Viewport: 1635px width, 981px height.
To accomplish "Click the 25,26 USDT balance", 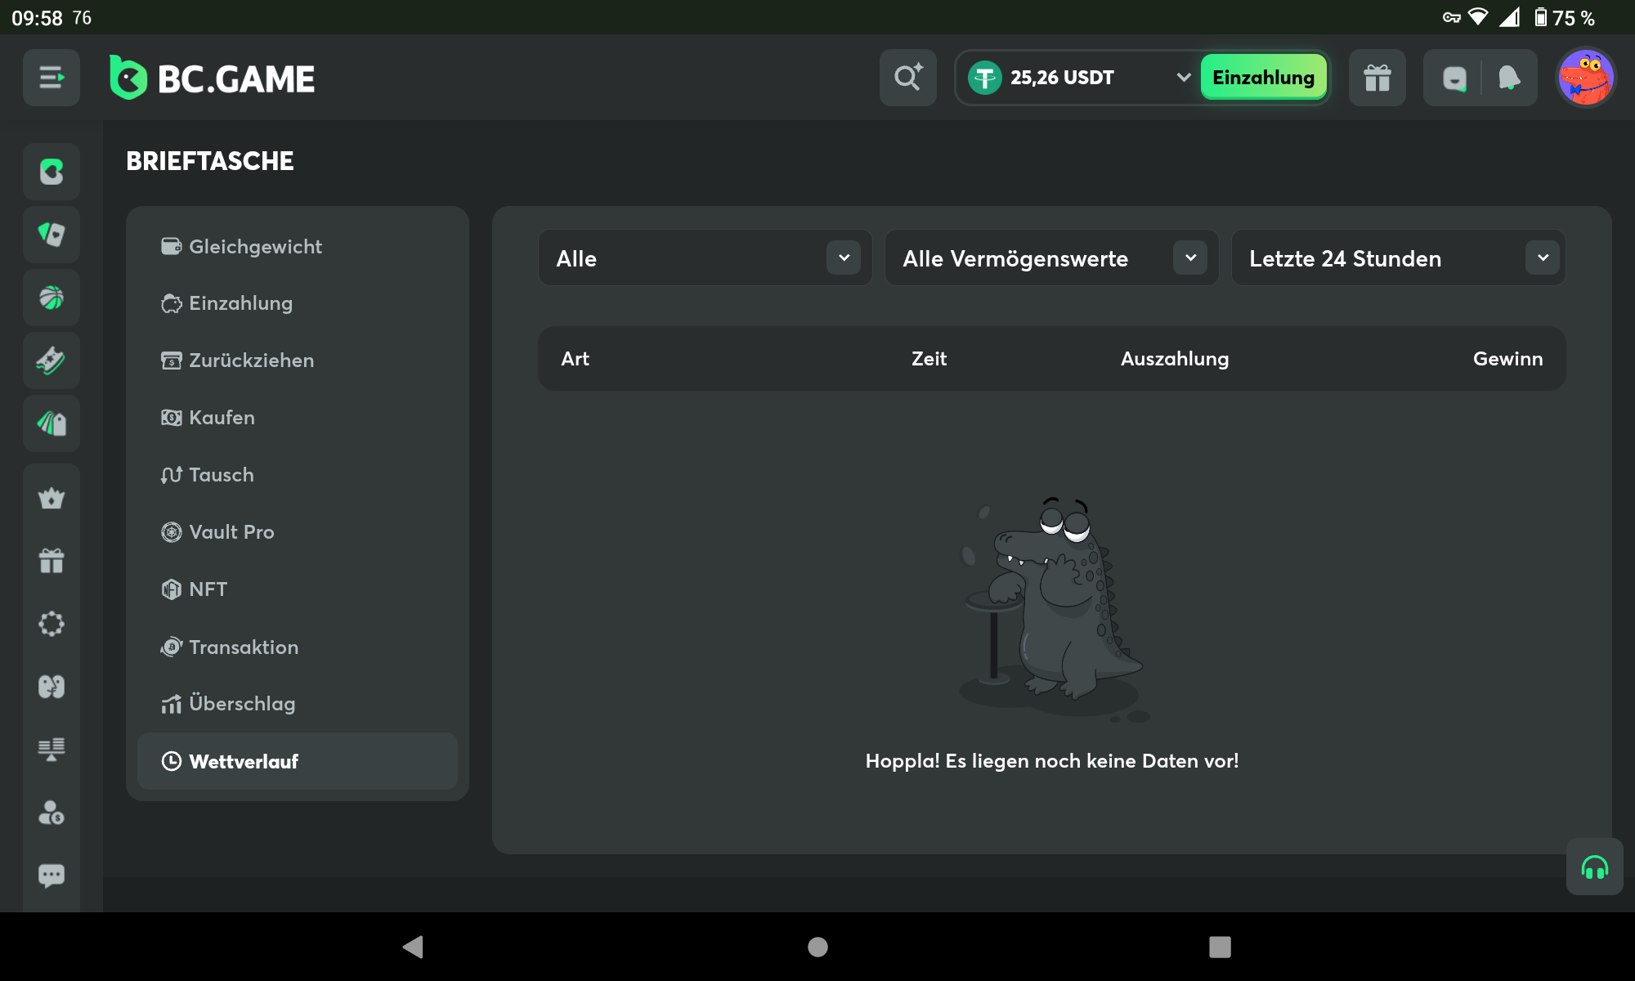I will coord(1062,78).
